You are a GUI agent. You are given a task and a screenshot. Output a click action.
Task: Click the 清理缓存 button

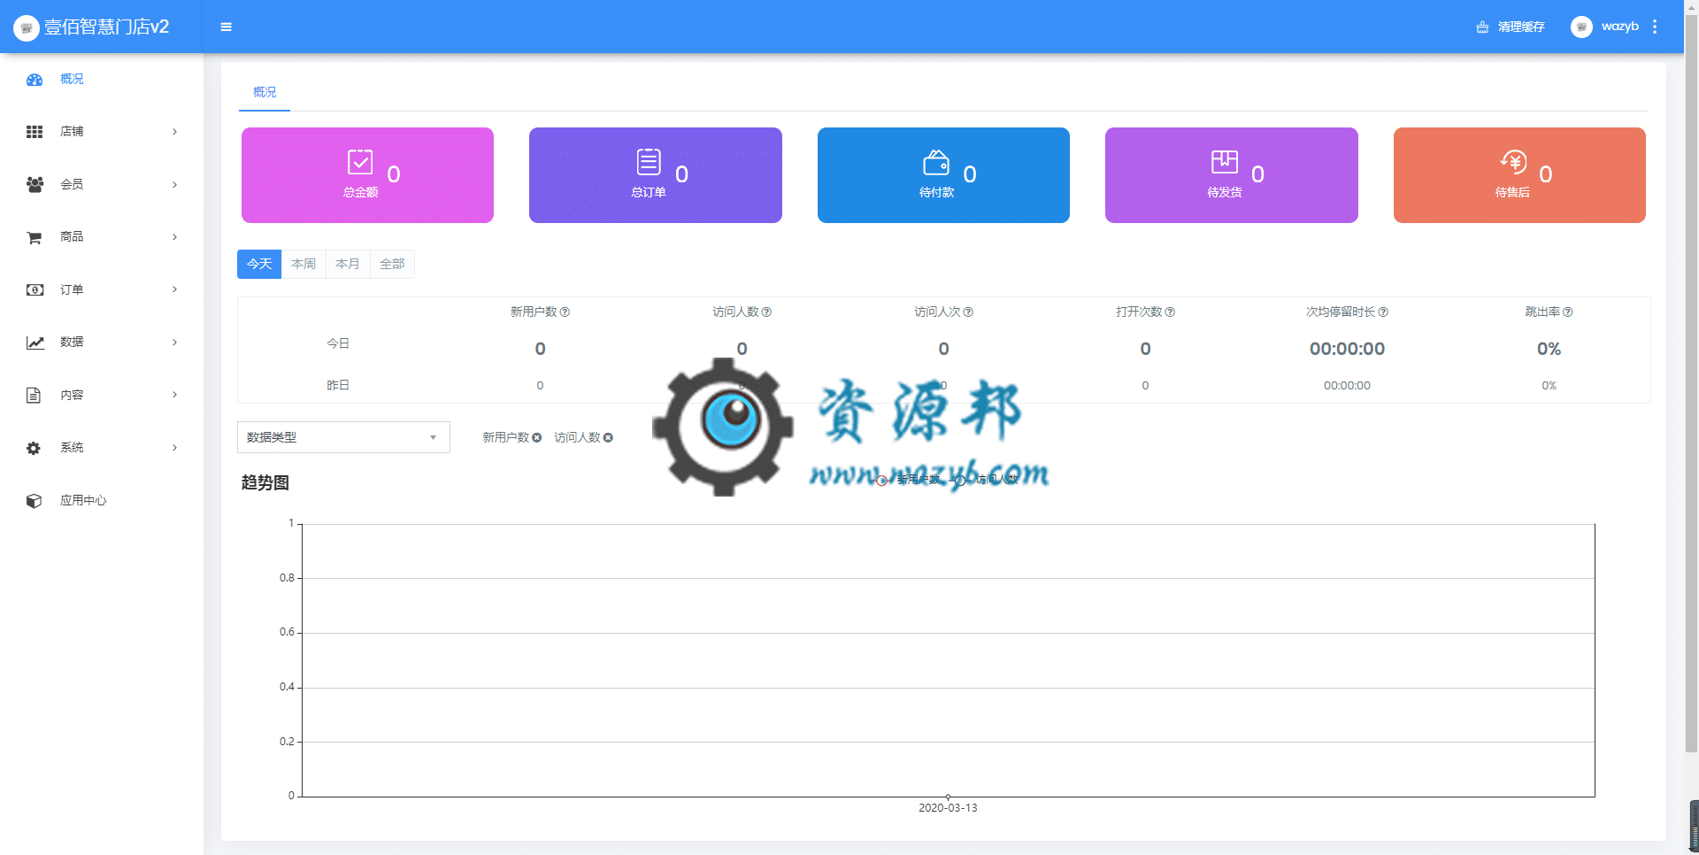click(1511, 27)
